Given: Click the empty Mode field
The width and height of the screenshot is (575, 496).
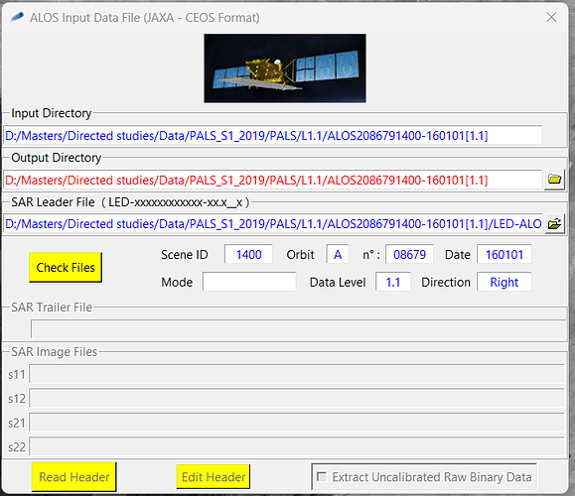Looking at the screenshot, I should (x=249, y=282).
